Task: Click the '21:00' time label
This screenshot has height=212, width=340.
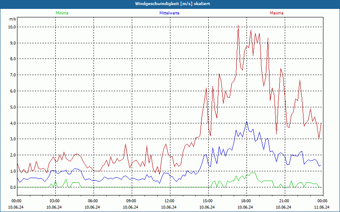Action: tap(285, 201)
